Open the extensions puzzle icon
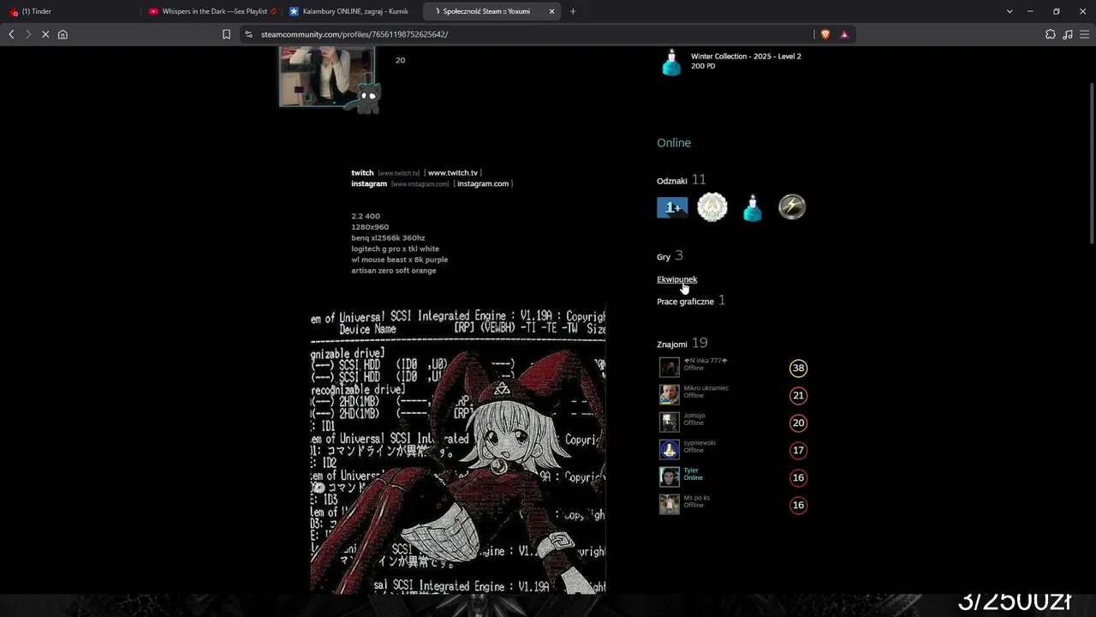Image resolution: width=1096 pixels, height=617 pixels. coord(1051,34)
